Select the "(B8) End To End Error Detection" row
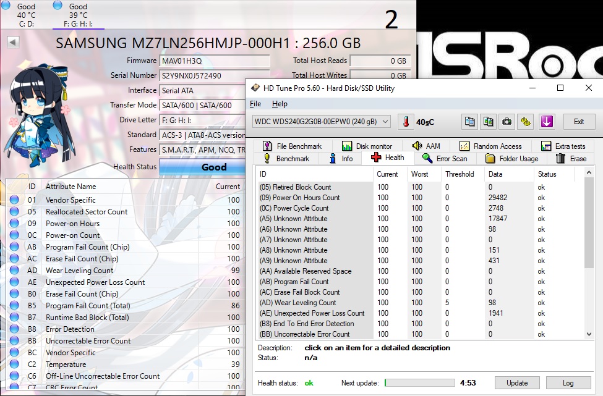This screenshot has height=396, width=603. coord(420,323)
